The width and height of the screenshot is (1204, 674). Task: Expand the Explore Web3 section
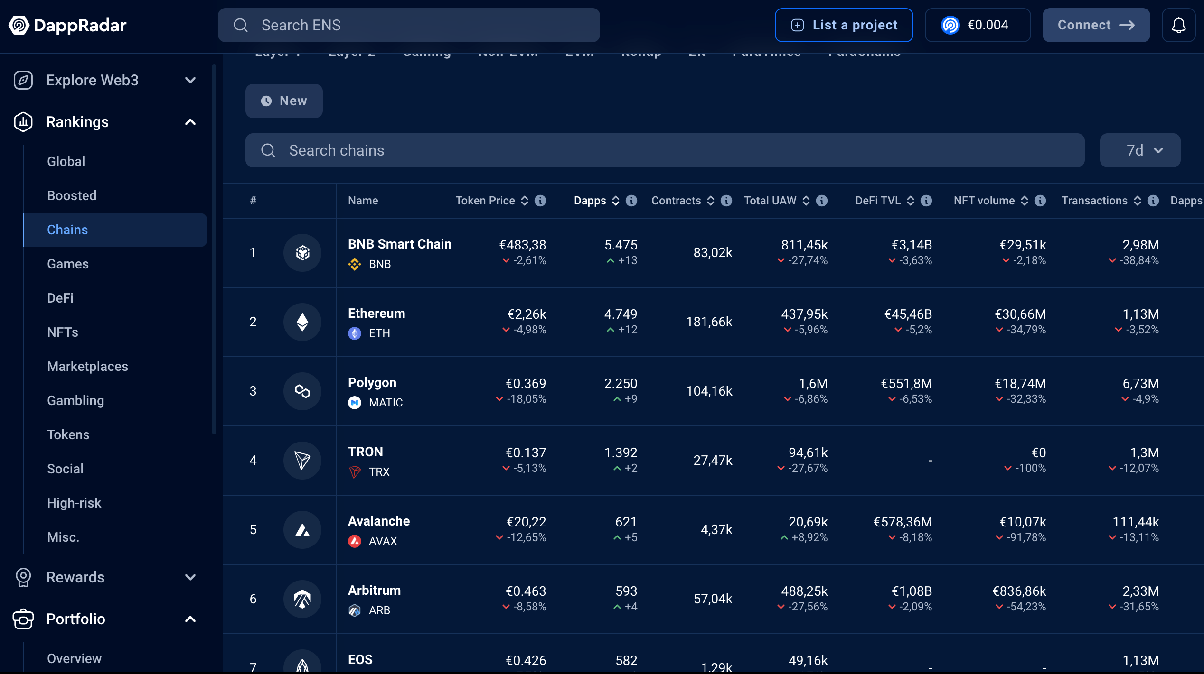click(x=190, y=80)
